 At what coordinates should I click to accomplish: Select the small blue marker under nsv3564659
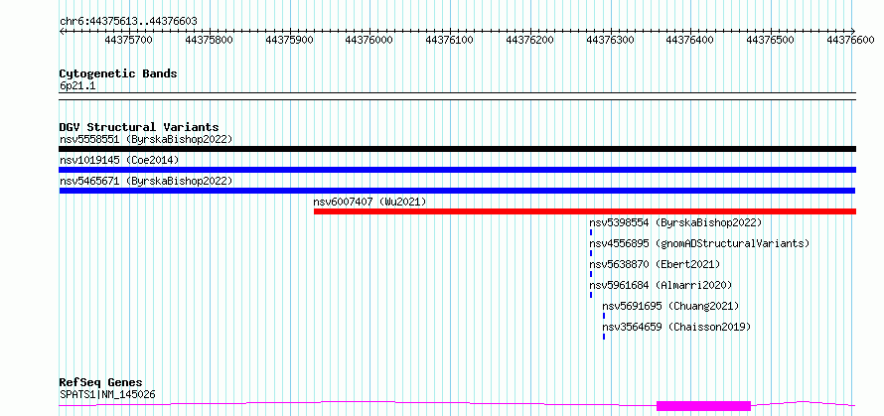pos(604,337)
